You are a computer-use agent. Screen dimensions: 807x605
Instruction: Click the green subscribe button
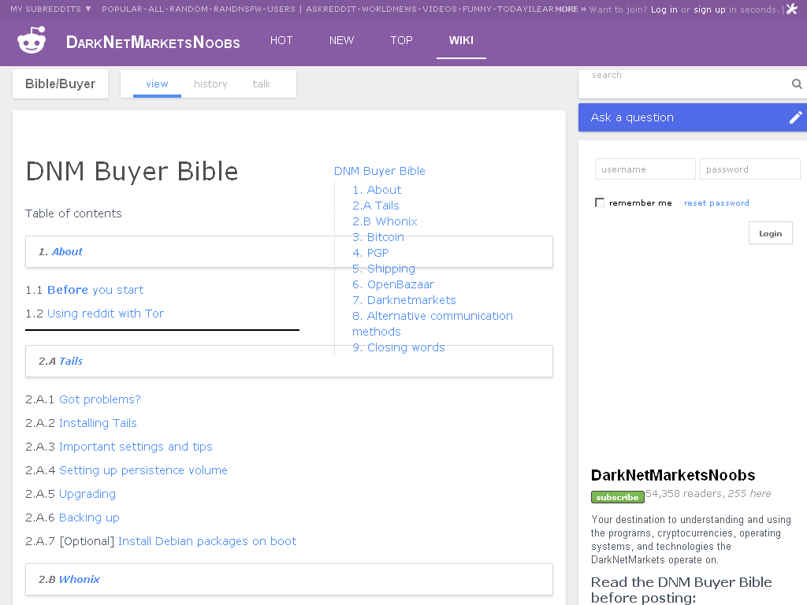point(618,498)
